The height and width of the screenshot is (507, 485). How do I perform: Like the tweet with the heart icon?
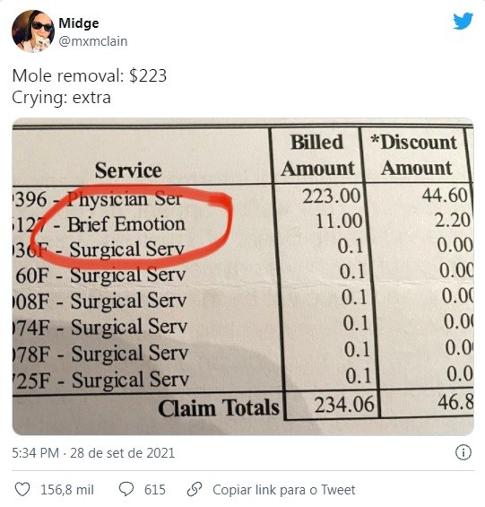22,490
